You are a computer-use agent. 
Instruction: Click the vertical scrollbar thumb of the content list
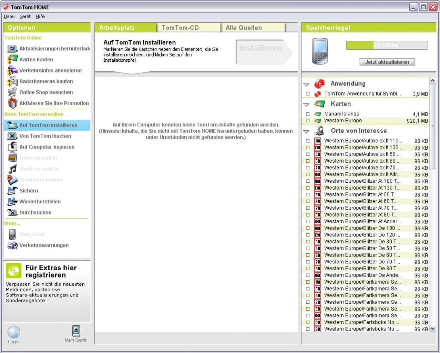pos(433,127)
